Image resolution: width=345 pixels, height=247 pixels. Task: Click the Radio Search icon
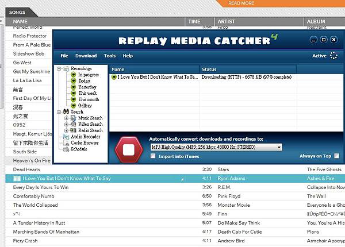74,130
